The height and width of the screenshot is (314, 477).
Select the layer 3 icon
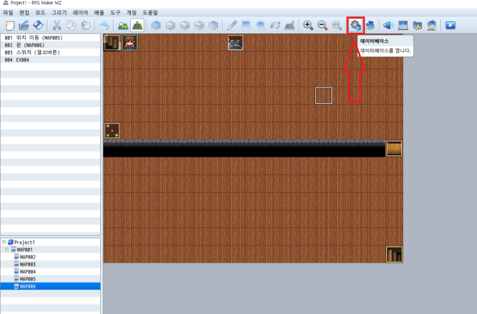click(x=199, y=25)
